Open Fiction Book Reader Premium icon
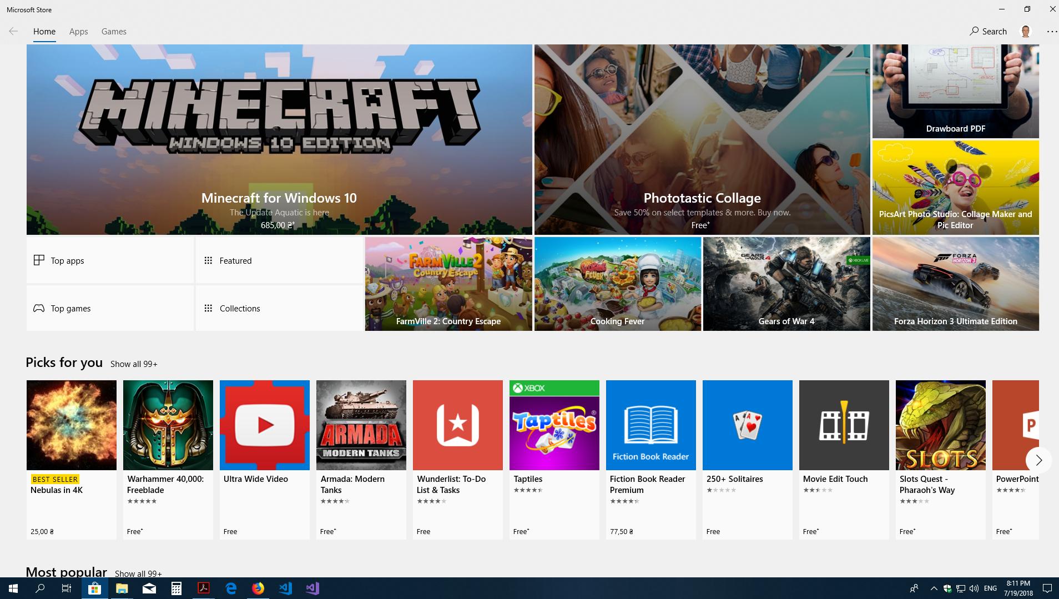Image resolution: width=1059 pixels, height=599 pixels. [651, 425]
